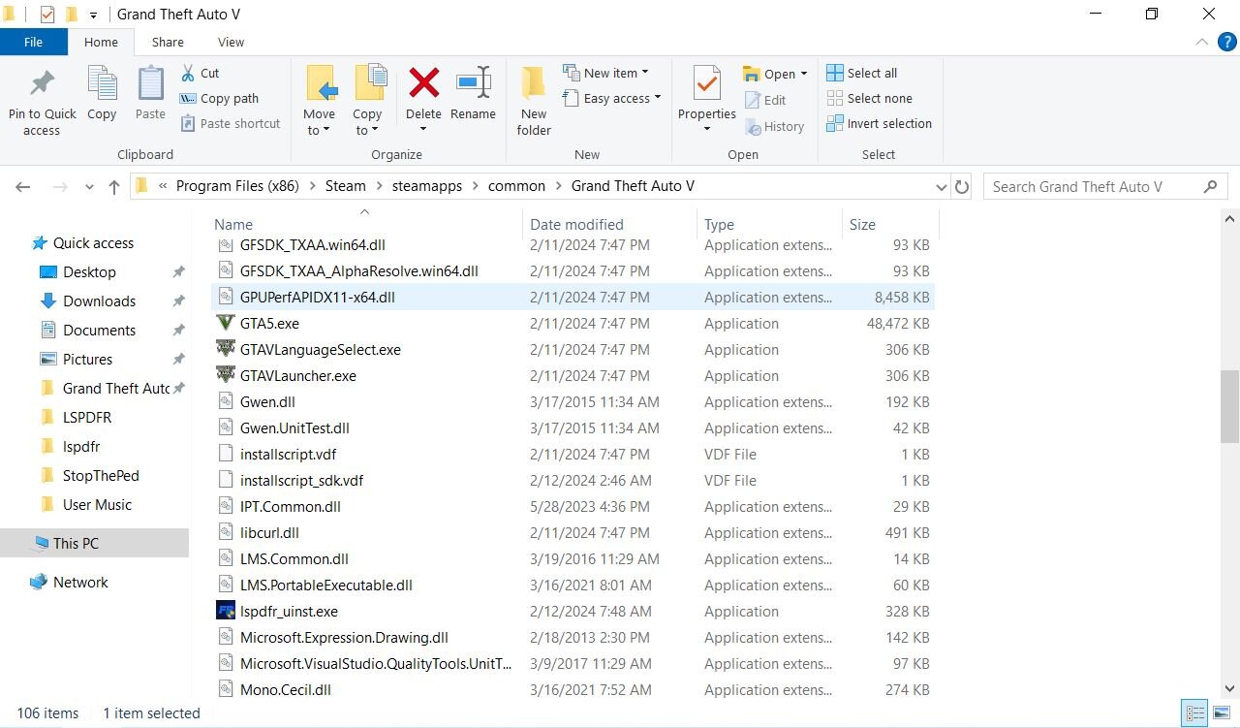Click Select all in ribbon
Screen dimensions: 1240x728
[x=861, y=73]
